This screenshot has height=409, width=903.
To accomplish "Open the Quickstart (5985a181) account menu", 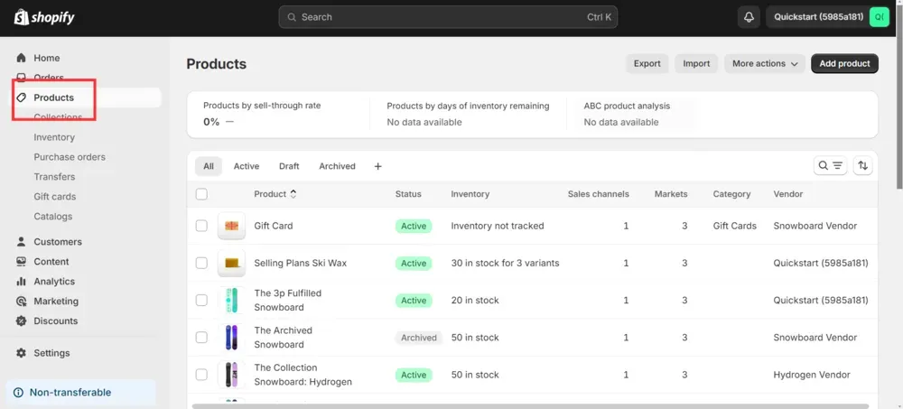I will [x=828, y=17].
